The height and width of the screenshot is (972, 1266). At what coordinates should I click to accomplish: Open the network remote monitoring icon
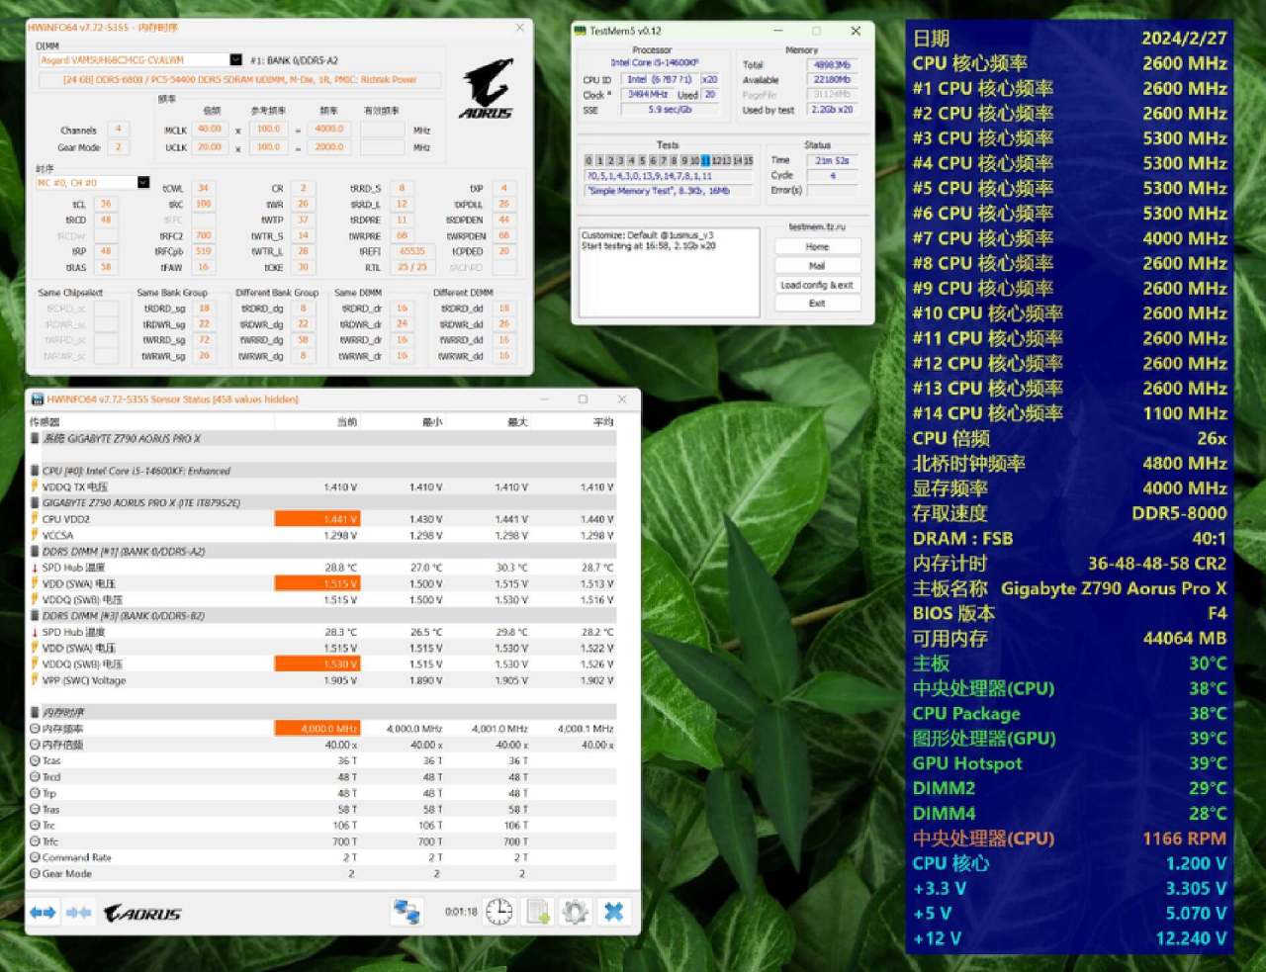click(407, 912)
